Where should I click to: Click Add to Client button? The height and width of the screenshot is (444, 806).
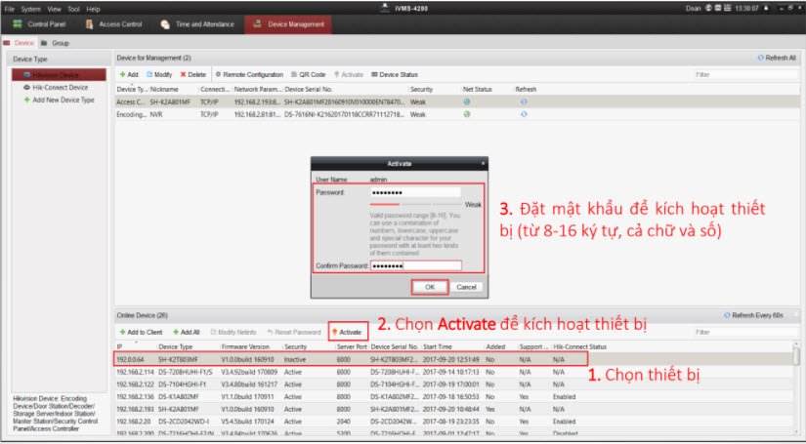[x=141, y=332]
